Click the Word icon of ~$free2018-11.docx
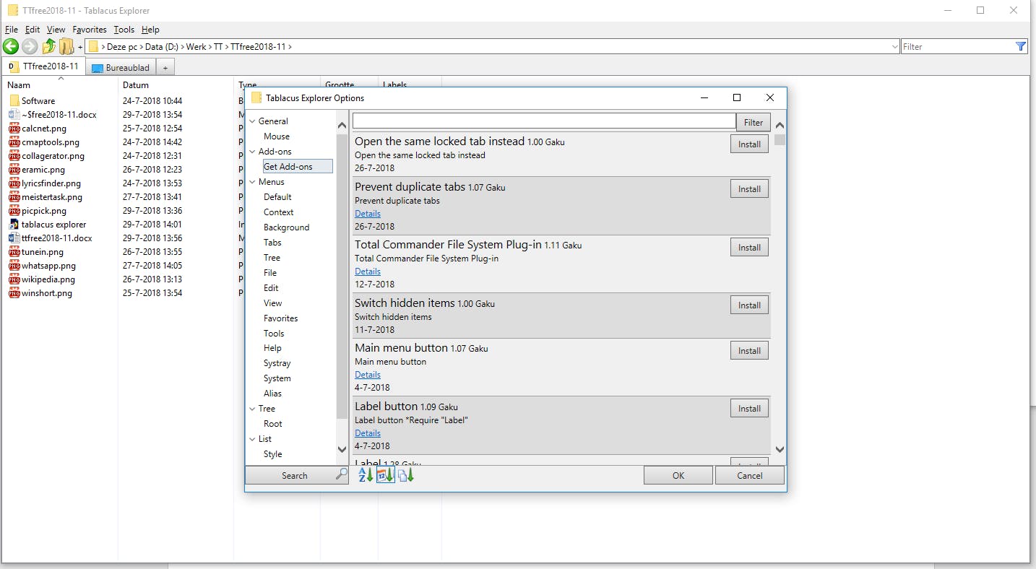The height and width of the screenshot is (569, 1036). [14, 114]
